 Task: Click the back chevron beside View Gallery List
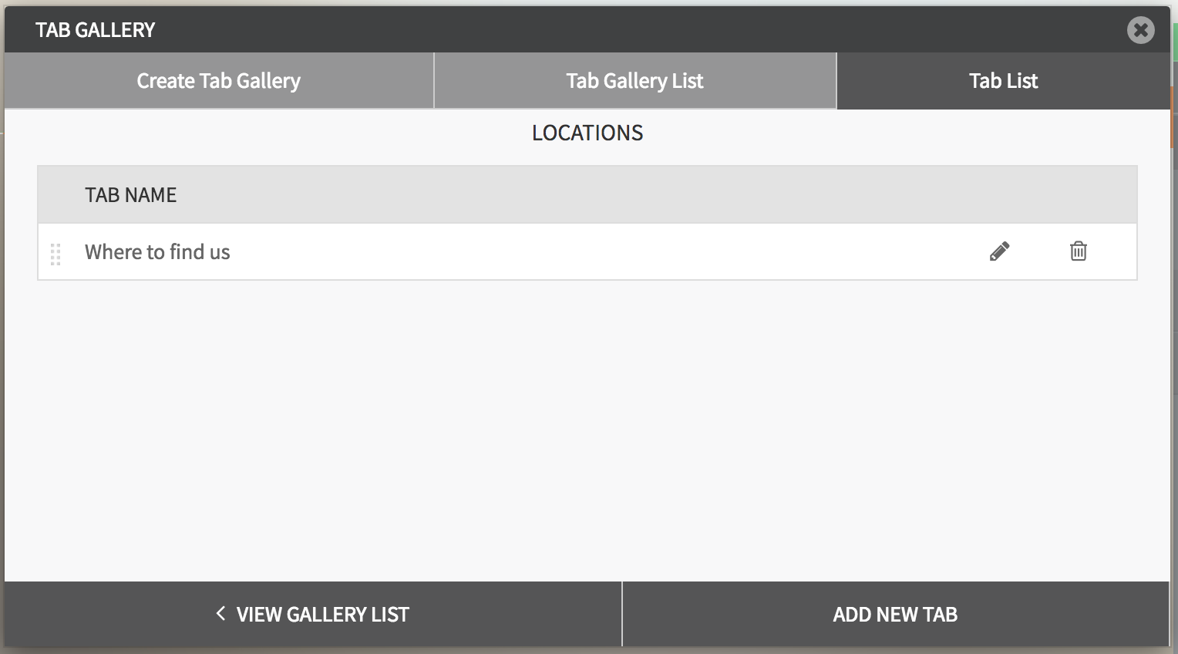click(220, 614)
